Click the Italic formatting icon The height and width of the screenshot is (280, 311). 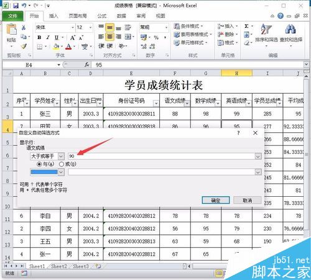[x=48, y=38]
